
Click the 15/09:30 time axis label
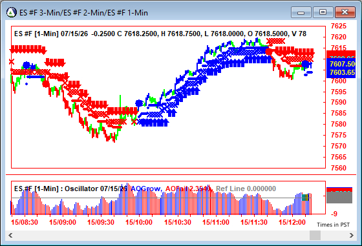(x=101, y=222)
